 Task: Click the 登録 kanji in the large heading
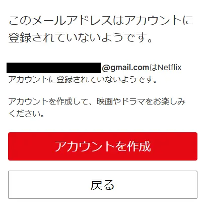20,37
